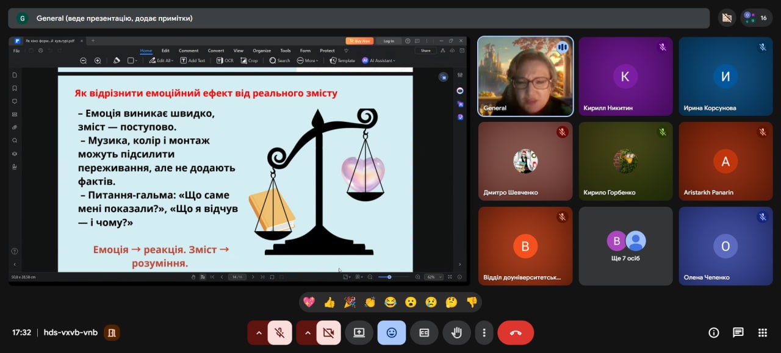Send the party popper reaction

coord(350,302)
